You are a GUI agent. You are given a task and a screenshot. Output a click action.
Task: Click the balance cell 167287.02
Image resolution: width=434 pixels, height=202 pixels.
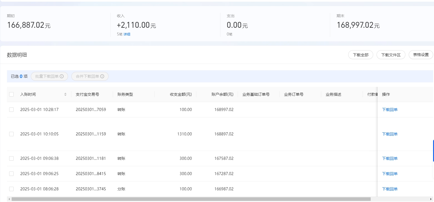(224, 174)
